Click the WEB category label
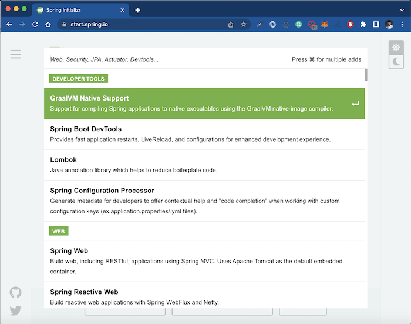The width and height of the screenshot is (411, 324). coord(59,231)
